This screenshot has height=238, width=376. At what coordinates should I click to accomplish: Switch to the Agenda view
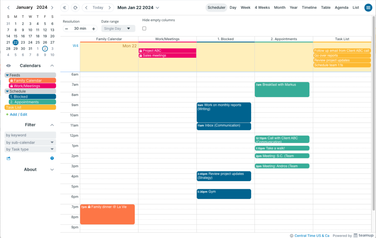341,7
